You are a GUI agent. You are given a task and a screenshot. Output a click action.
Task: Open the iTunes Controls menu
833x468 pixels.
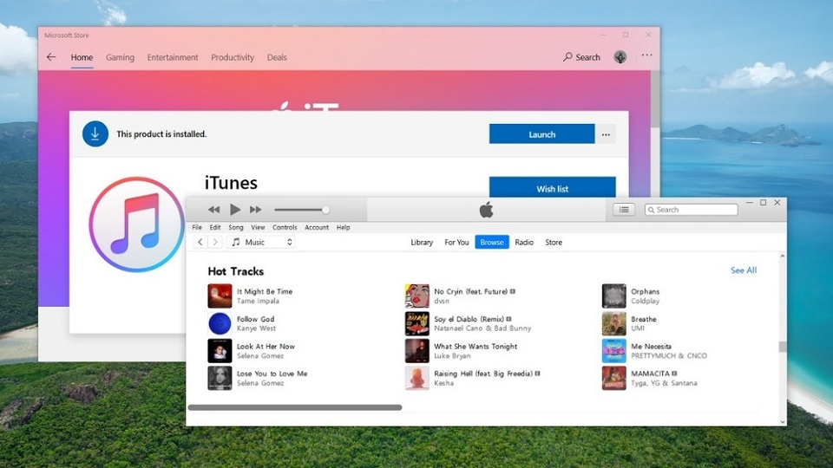(285, 227)
